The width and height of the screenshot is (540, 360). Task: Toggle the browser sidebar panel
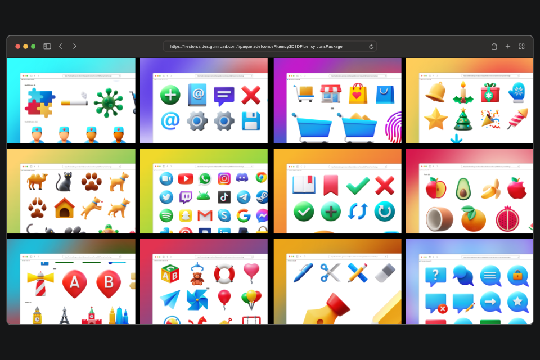(47, 46)
